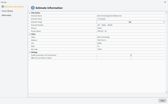Edit Project Name value 50% DD - 02
The width and height of the screenshot is (168, 104).
click(131, 31)
